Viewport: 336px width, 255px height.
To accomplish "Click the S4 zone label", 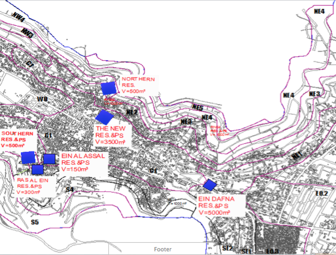I will point(70,190).
